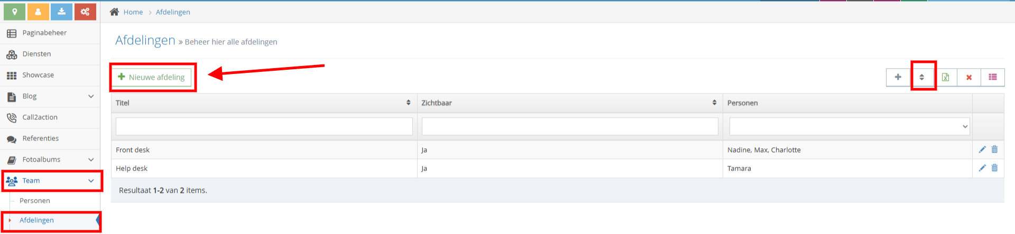
Task: Open the red settings gears icon
Action: pos(85,12)
